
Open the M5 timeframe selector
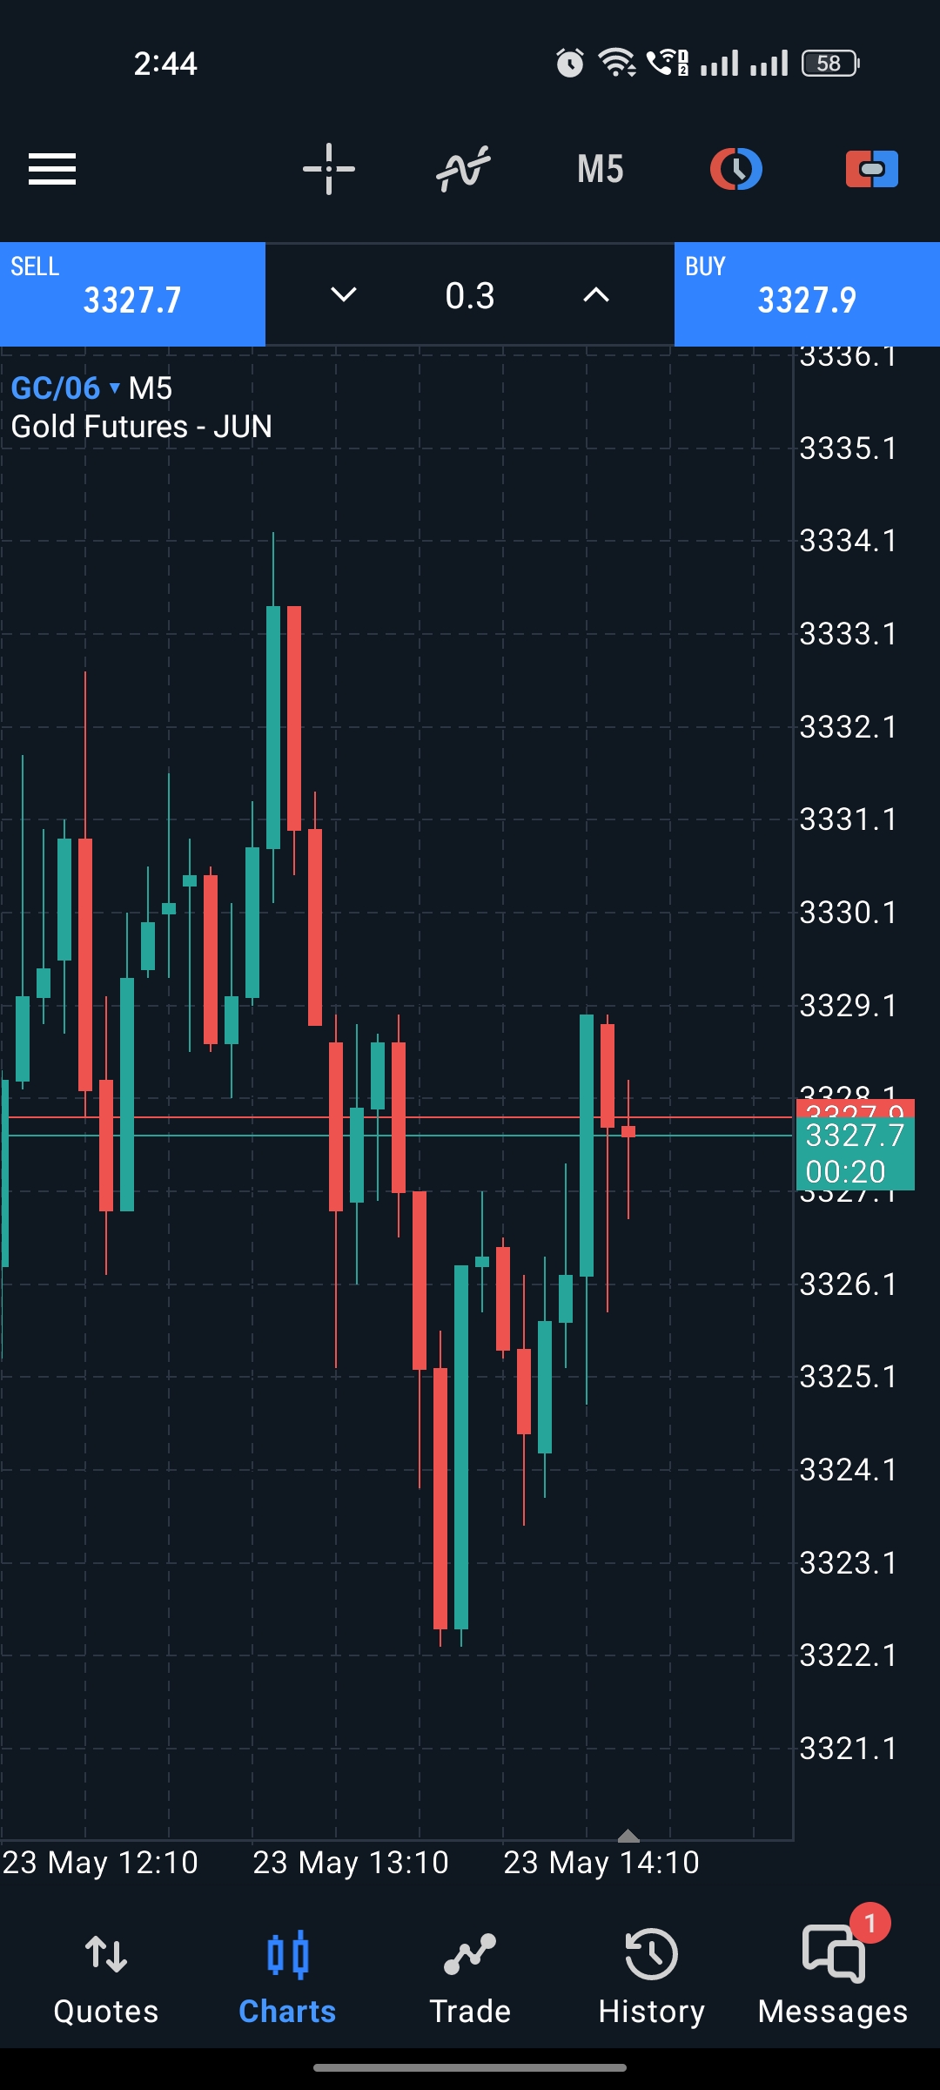tap(601, 169)
